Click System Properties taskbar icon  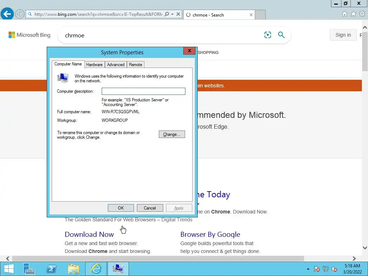pyautogui.click(x=118, y=269)
